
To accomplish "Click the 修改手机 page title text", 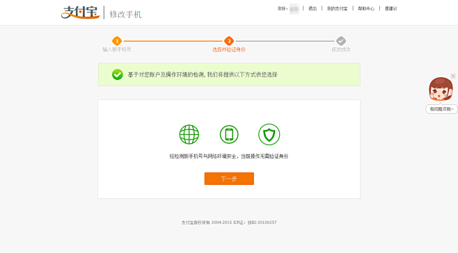I will point(125,15).
